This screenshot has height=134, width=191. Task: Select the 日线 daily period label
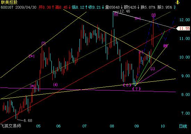click(x=183, y=126)
